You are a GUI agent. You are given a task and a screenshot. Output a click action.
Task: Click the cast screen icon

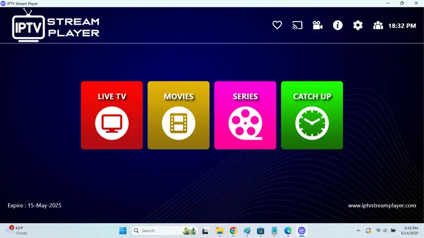(297, 25)
